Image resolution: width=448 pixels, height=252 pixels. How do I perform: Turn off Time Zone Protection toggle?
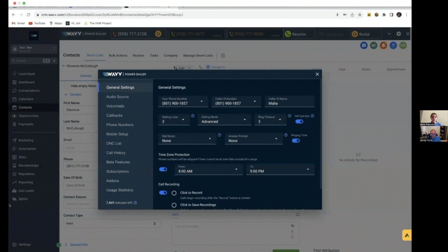pyautogui.click(x=163, y=169)
